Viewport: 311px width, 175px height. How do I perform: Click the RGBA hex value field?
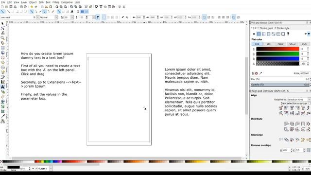click(x=305, y=73)
